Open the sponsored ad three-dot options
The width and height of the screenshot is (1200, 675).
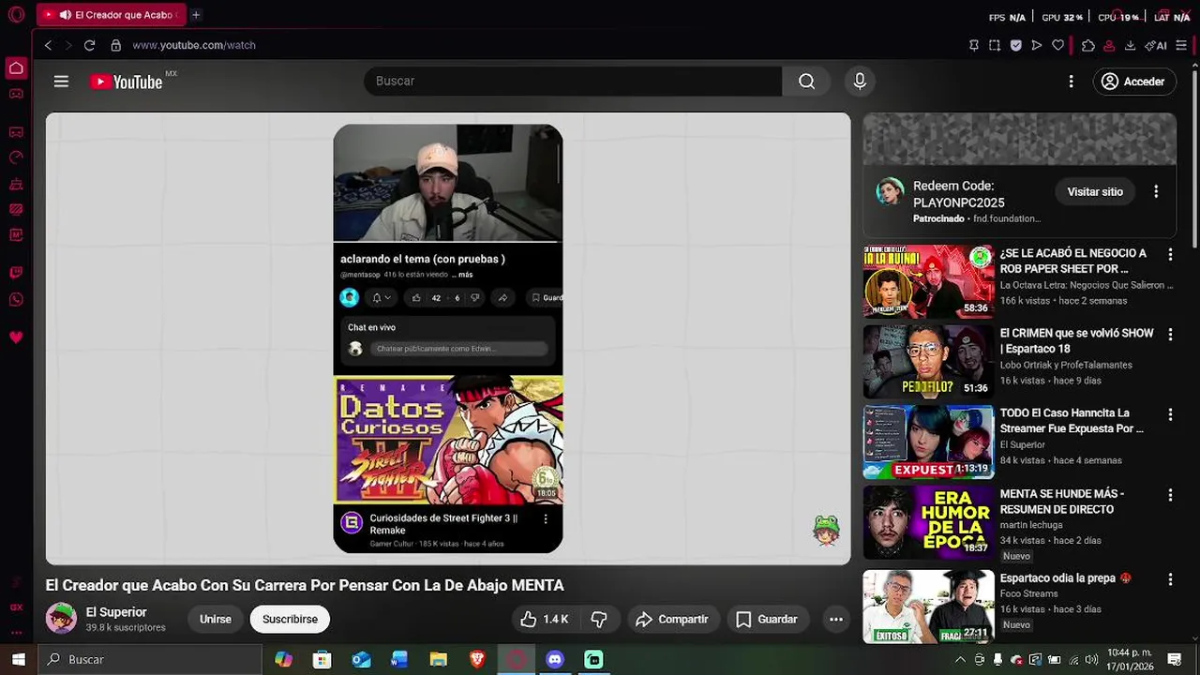click(1156, 191)
